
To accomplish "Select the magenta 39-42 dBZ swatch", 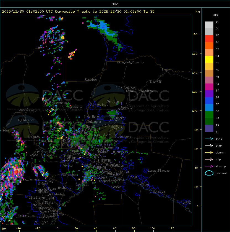I will coord(209,87).
